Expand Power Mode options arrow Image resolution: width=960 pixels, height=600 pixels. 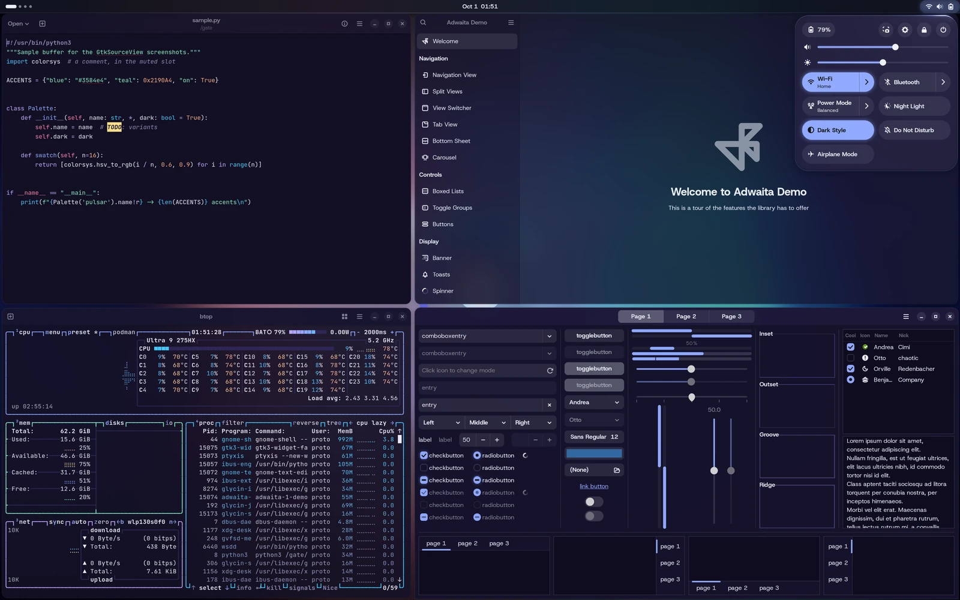click(x=866, y=106)
